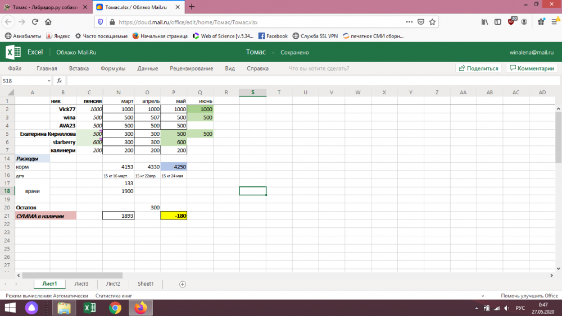Select the yellow cell containing -180

[x=174, y=216]
